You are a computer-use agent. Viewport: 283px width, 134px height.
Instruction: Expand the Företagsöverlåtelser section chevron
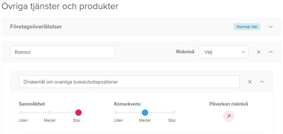click(x=270, y=27)
